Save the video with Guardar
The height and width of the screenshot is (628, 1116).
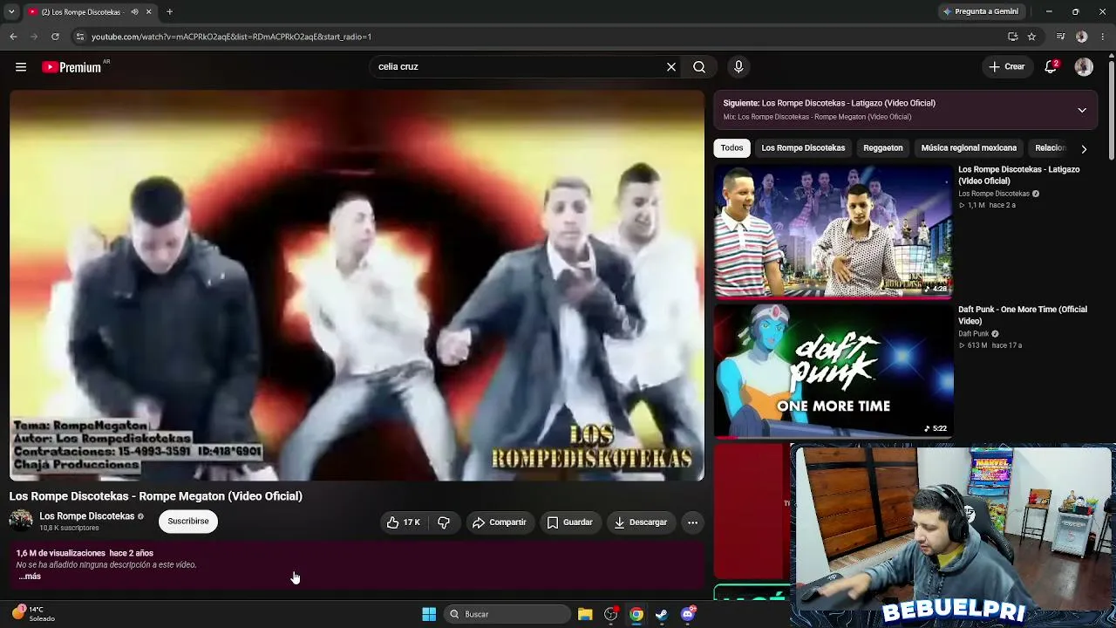pos(569,522)
